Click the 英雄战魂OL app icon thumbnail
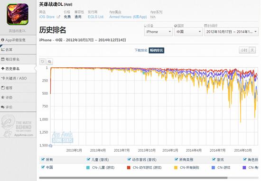261x181 pixels. (x=18, y=15)
